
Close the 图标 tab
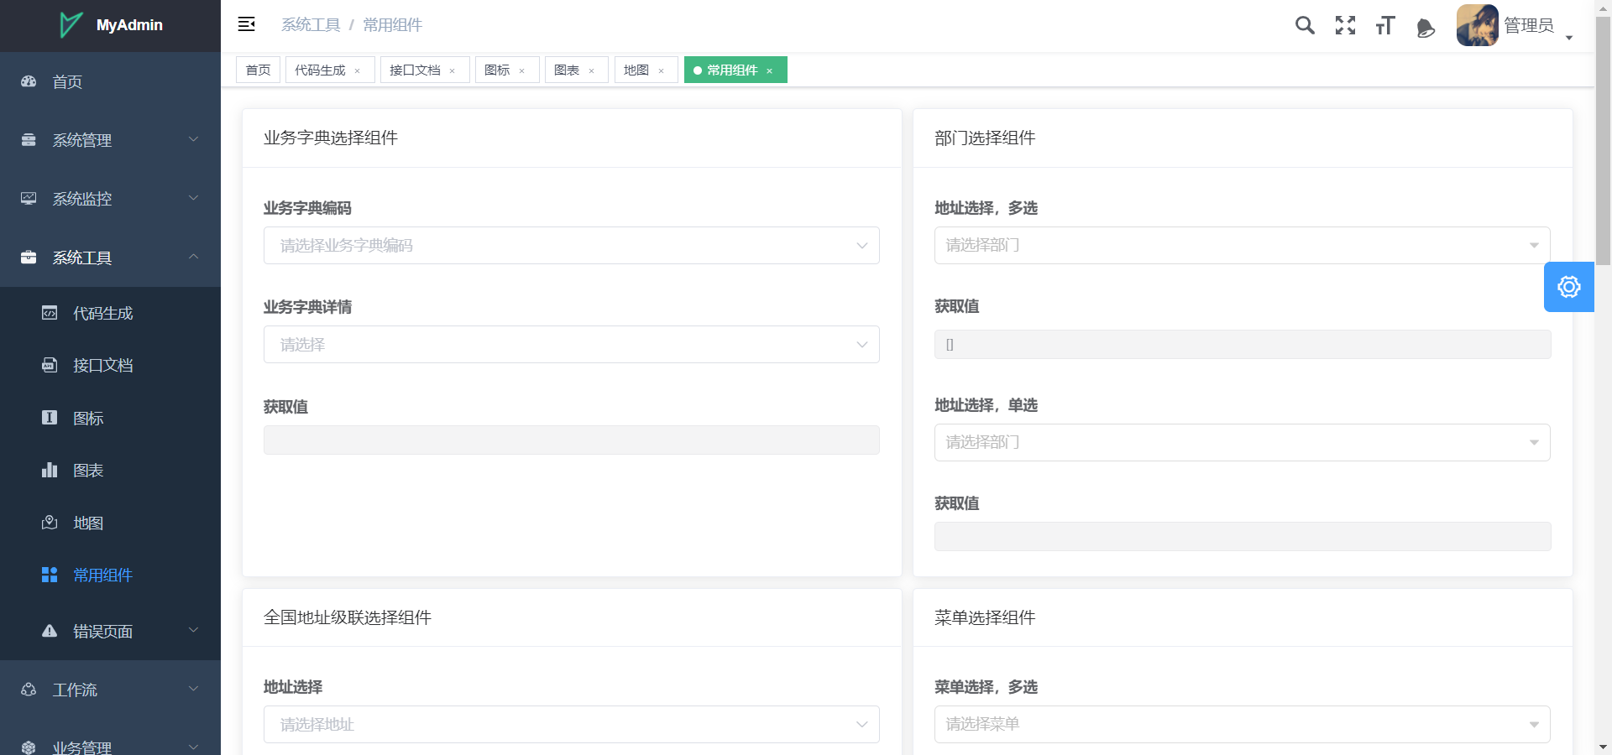click(522, 71)
